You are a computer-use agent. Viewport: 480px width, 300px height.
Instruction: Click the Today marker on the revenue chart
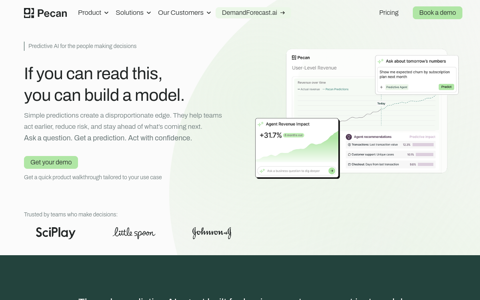tap(381, 104)
